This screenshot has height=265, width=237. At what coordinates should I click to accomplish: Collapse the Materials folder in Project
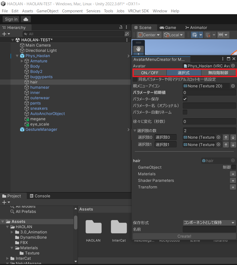[12, 248]
